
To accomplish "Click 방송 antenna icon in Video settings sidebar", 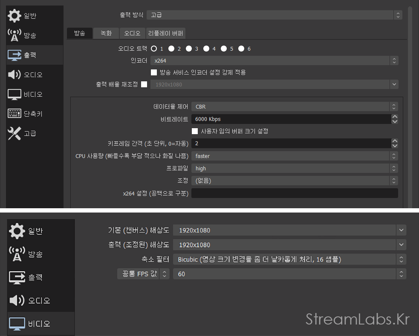I will coord(17,254).
